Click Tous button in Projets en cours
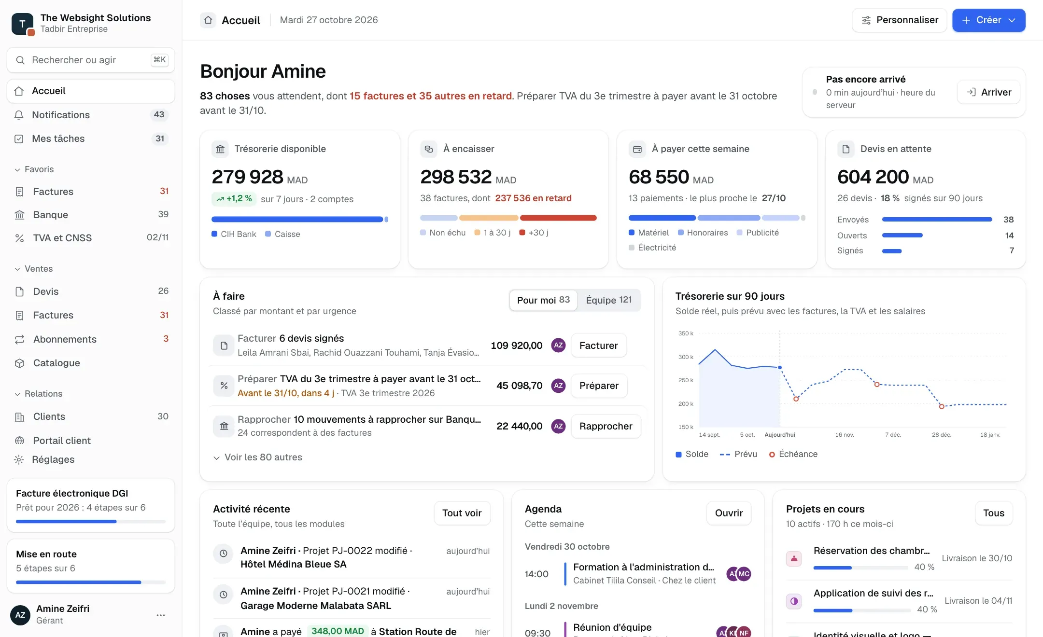Viewport: 1043px width, 637px height. [x=994, y=513]
